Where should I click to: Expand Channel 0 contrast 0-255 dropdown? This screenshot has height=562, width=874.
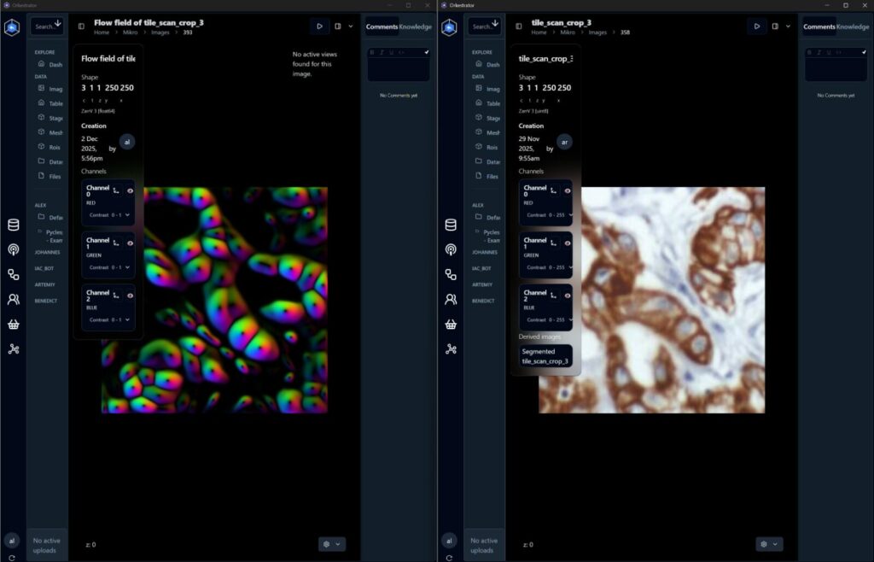[x=545, y=215]
